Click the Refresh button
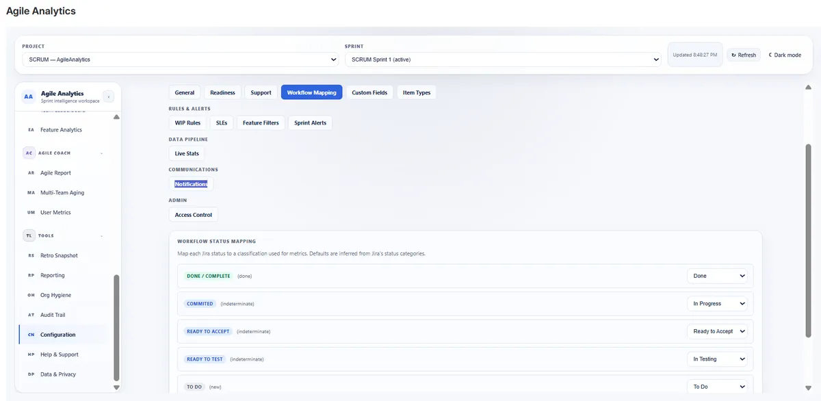The height and width of the screenshot is (401, 821). coord(744,55)
